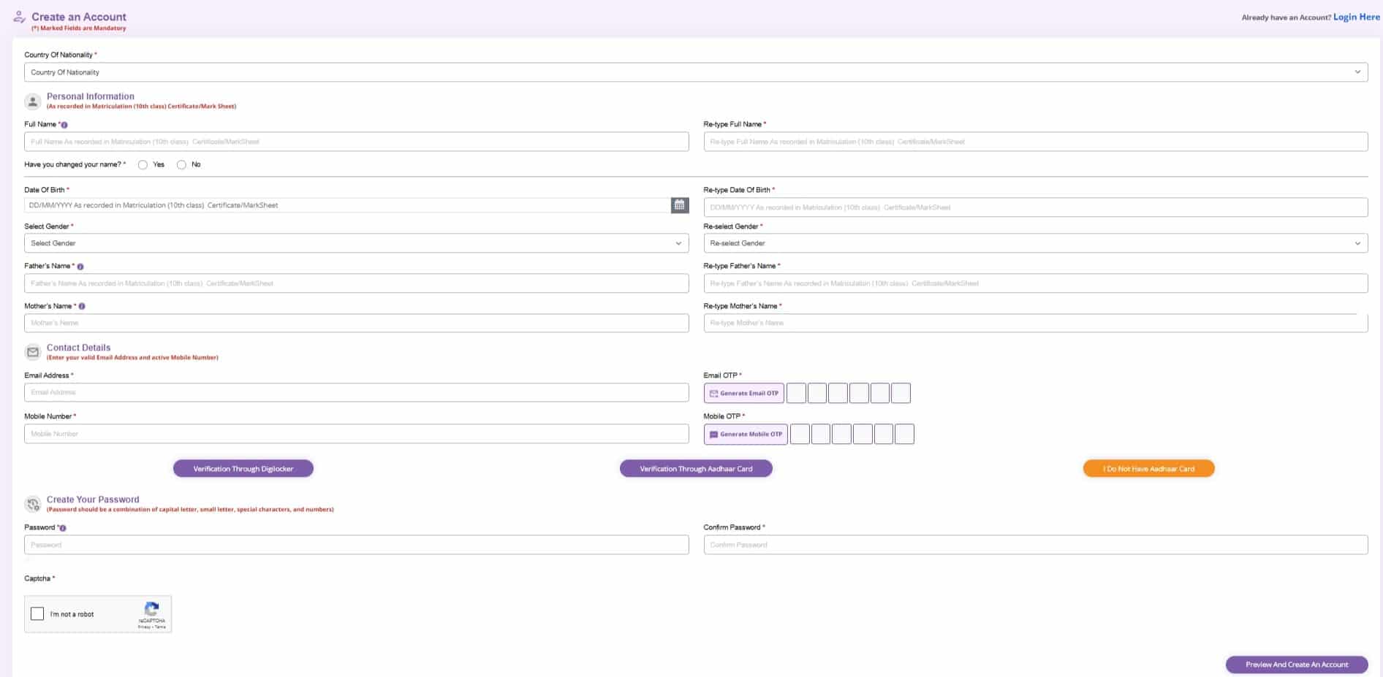
Task: Click the Contact Details envelope icon
Action: pyautogui.click(x=32, y=352)
